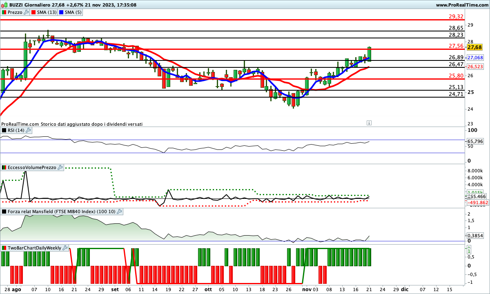This screenshot has height=294, width=490.
Task: Open RSI (14) settings wrench
Action: click(29, 130)
